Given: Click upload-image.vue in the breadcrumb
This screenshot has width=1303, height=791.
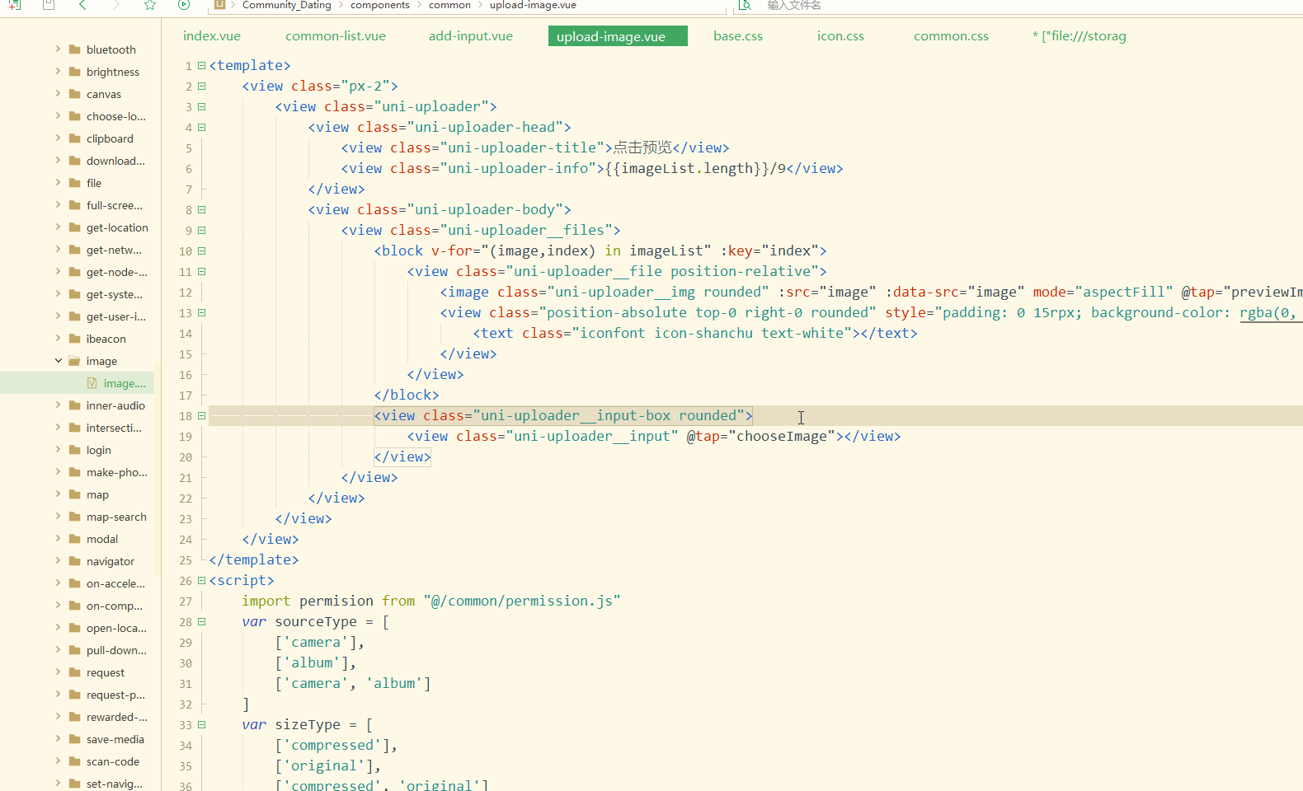Looking at the screenshot, I should pyautogui.click(x=533, y=5).
